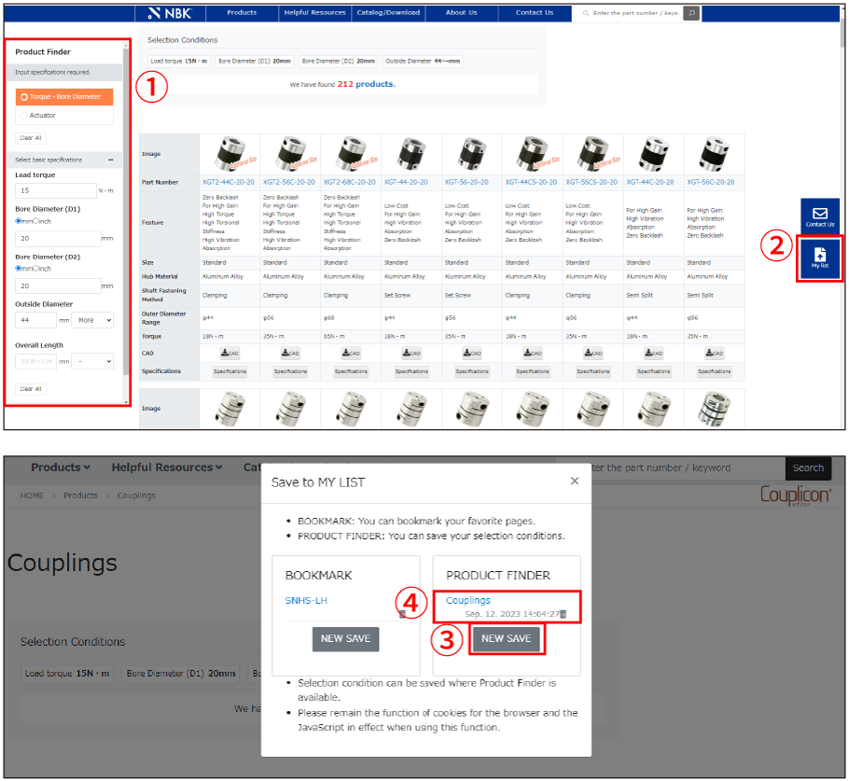Download CAD for XGT2-44C-20-20

point(230,354)
